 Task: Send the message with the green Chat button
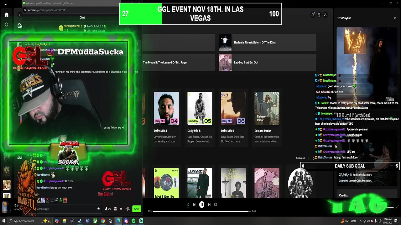click(x=137, y=209)
